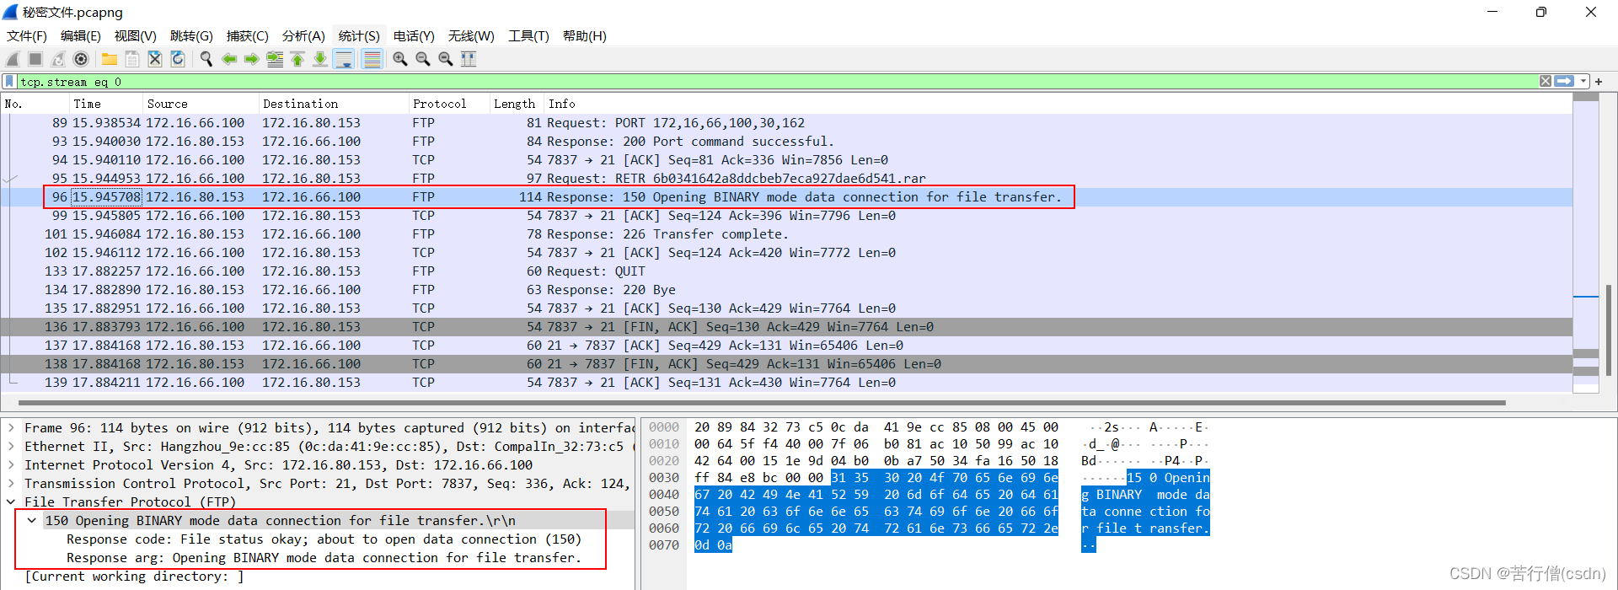
Task: Click hex offset 0030 row in bytes pane
Action: pos(664,478)
